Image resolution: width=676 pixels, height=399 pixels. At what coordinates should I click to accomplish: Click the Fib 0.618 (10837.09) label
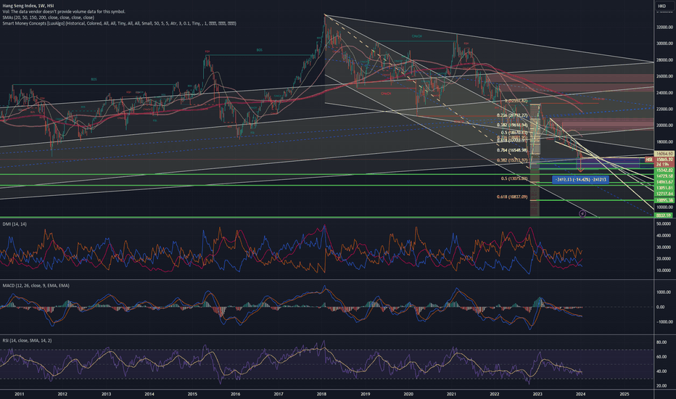click(512, 197)
